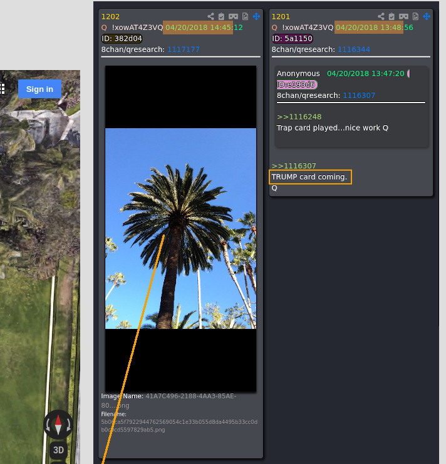
Task: Click the Q signature below TRUMP card text
Action: tap(274, 188)
